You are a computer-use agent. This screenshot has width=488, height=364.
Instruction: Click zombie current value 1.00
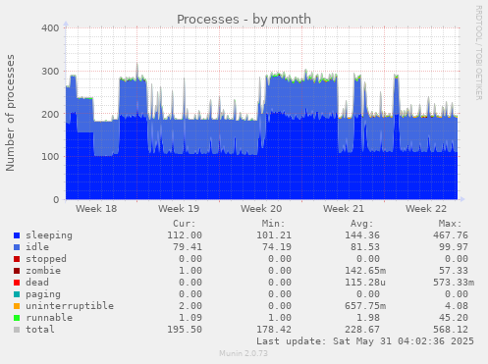click(x=190, y=271)
